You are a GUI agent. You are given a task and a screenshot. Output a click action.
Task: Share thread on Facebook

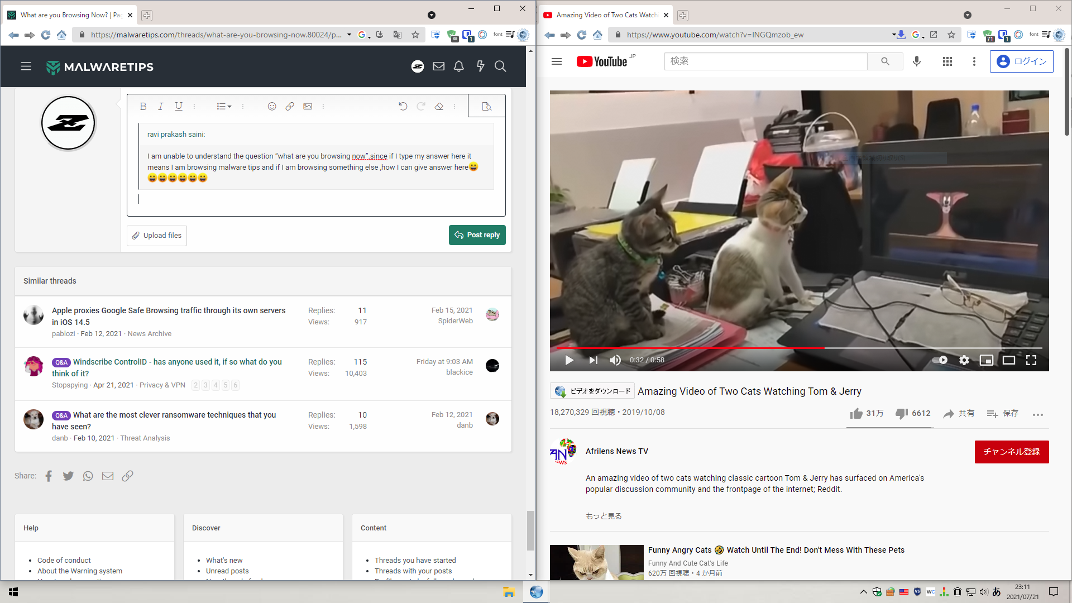click(x=49, y=476)
